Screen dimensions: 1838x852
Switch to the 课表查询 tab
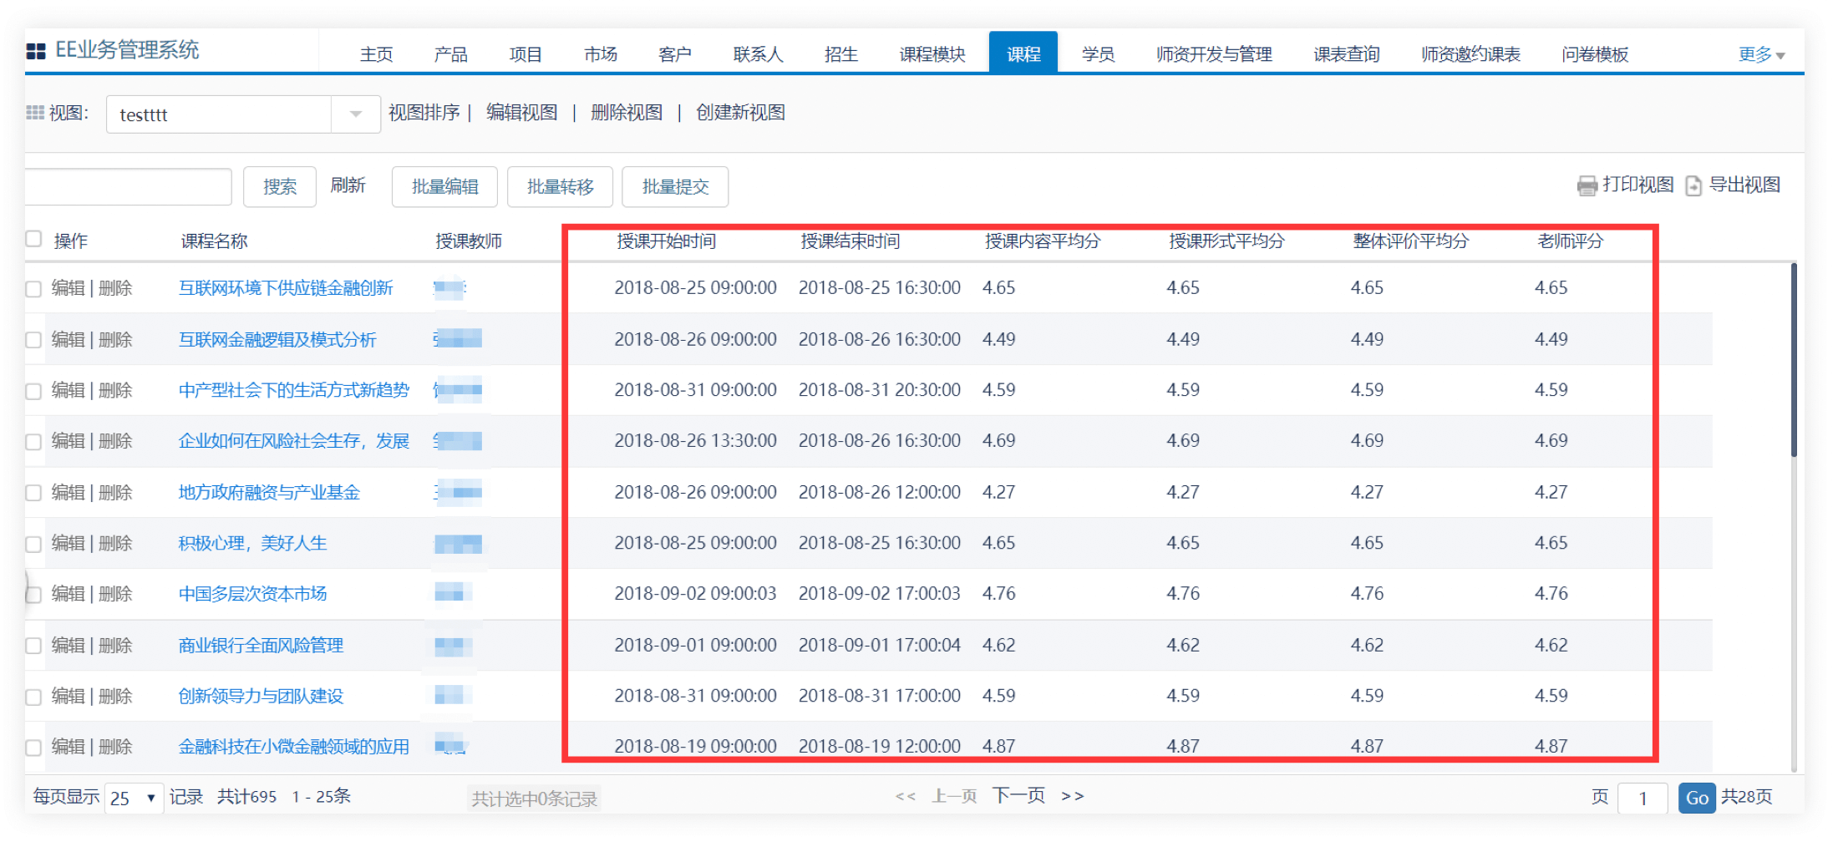pyautogui.click(x=1347, y=54)
